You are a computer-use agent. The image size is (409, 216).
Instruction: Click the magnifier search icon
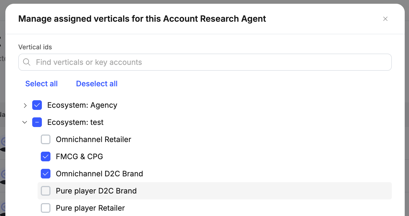tap(27, 62)
